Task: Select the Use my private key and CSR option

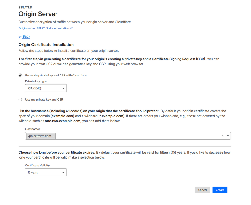Action: (20, 99)
